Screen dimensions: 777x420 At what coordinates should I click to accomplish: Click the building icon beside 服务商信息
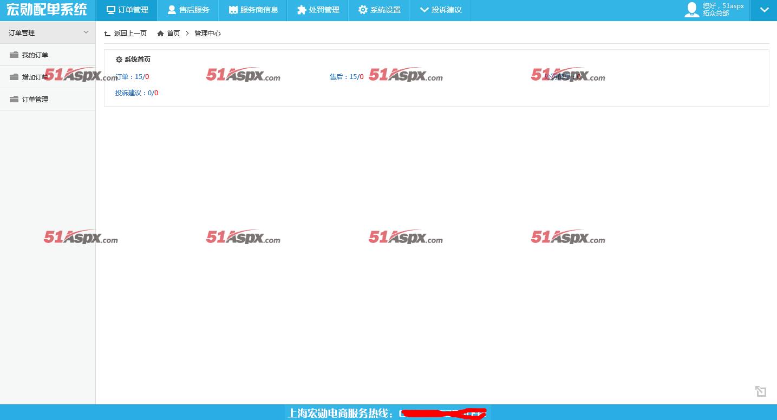233,10
